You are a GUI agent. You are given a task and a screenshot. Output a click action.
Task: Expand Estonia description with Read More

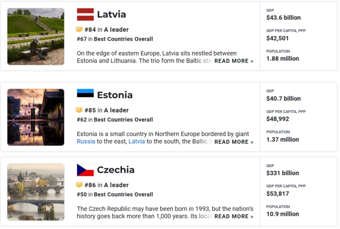[x=234, y=142]
